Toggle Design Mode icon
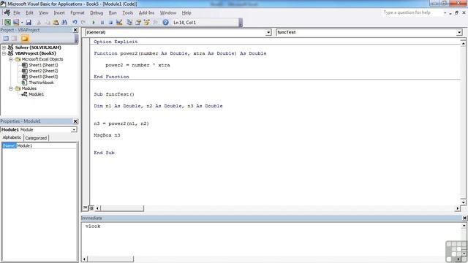468x263 pixels. point(119,23)
